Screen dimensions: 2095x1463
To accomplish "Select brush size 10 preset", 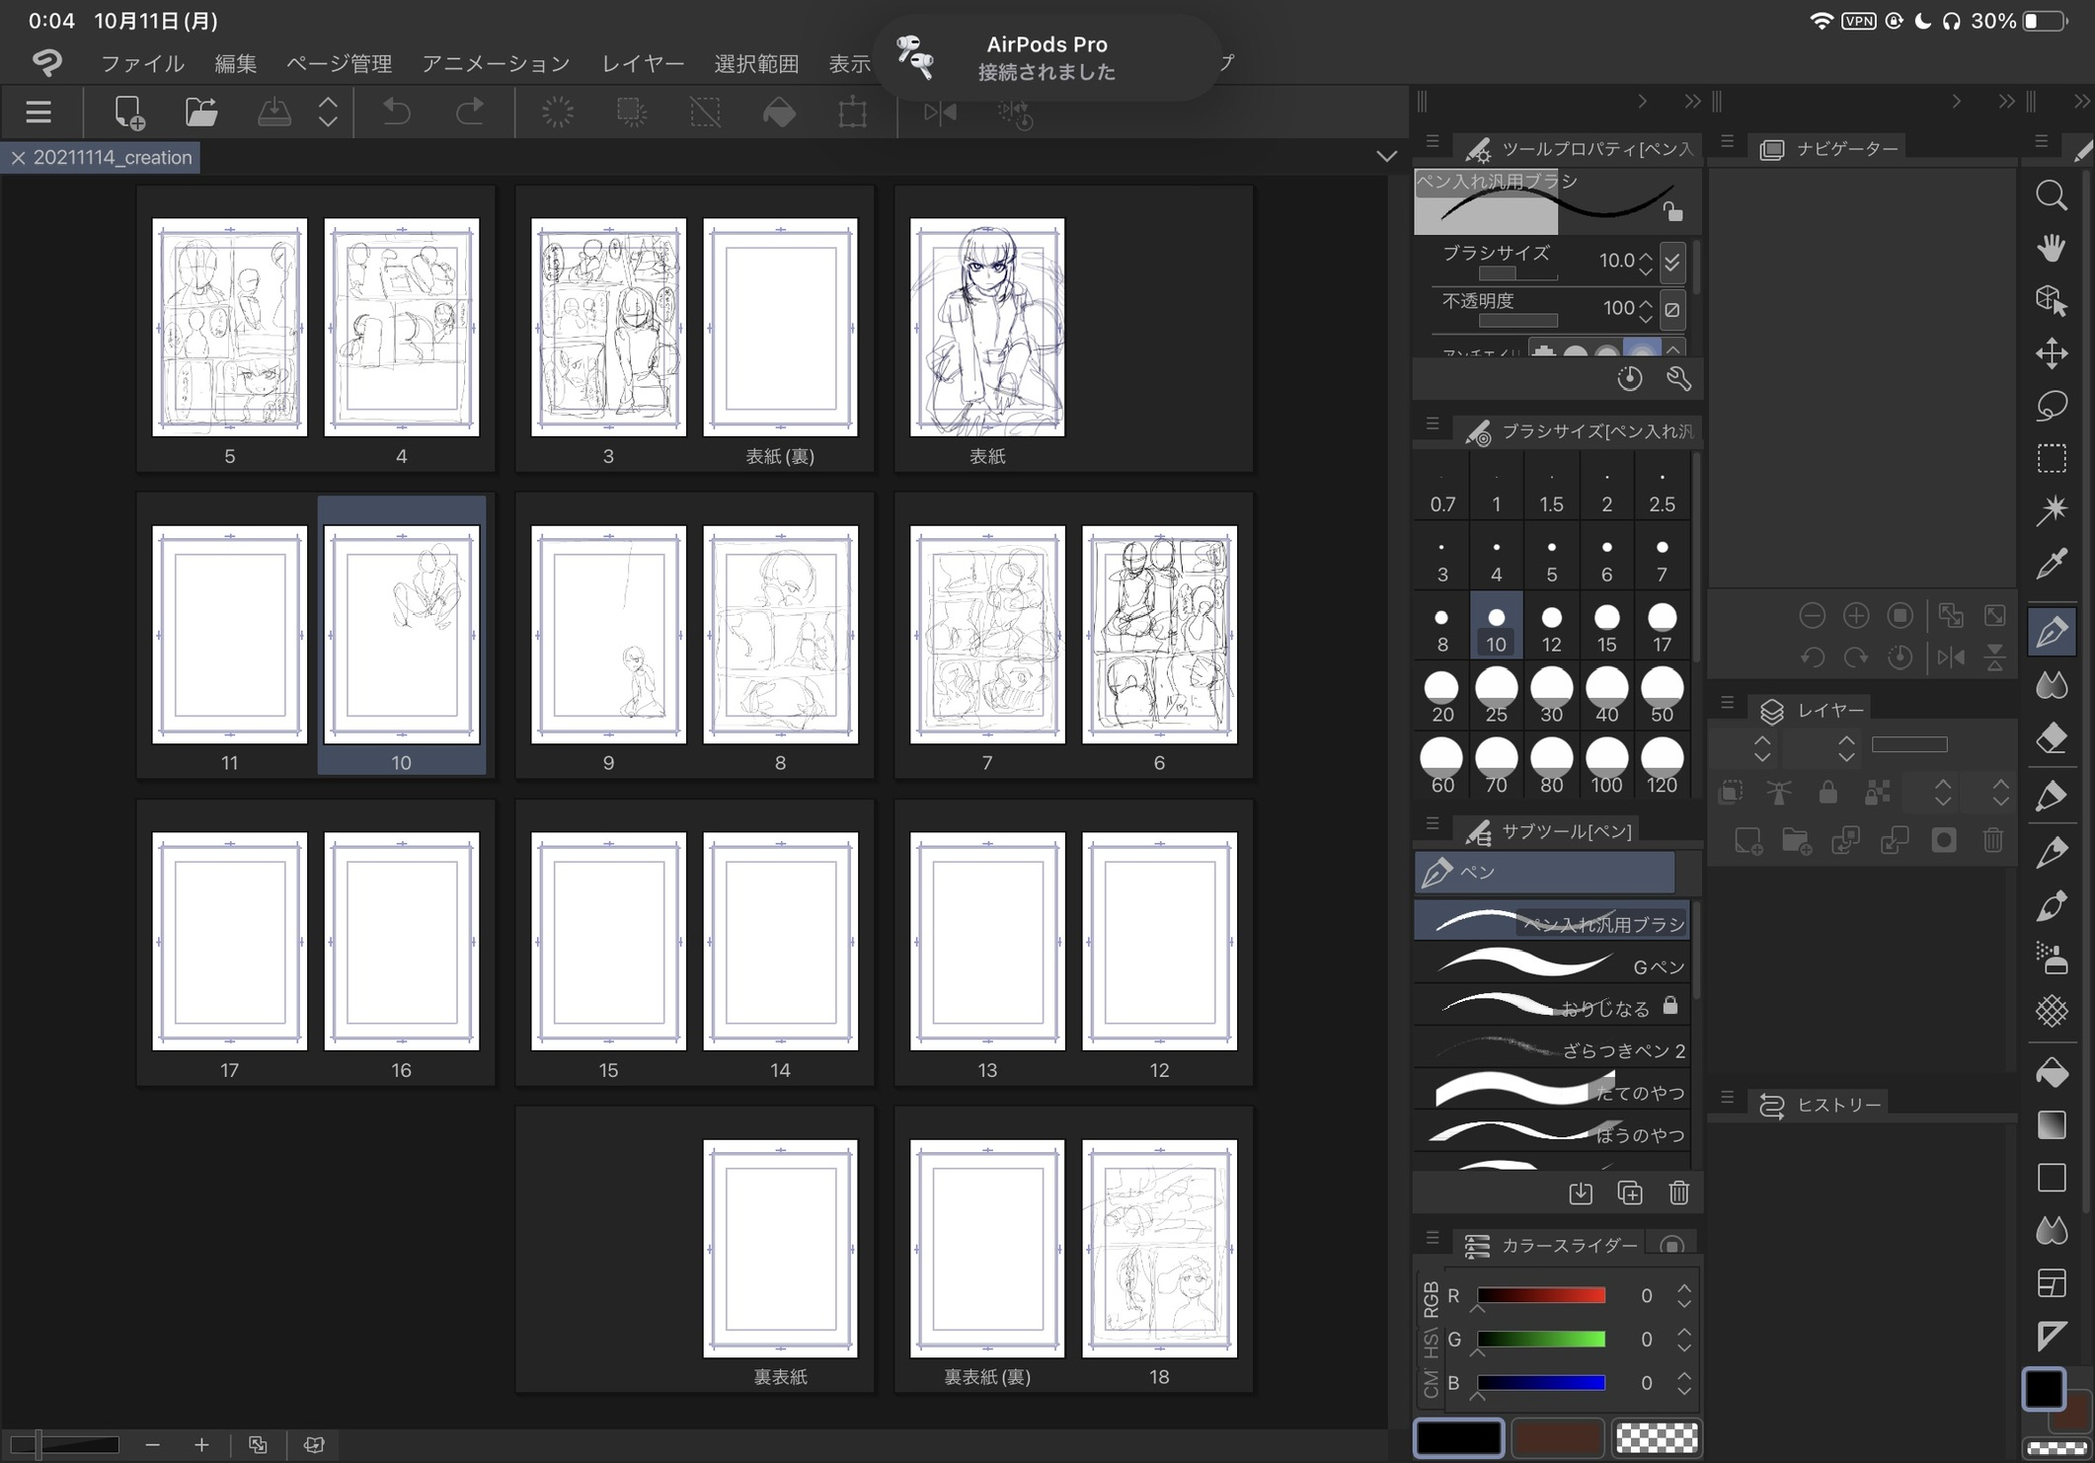I will click(x=1496, y=626).
